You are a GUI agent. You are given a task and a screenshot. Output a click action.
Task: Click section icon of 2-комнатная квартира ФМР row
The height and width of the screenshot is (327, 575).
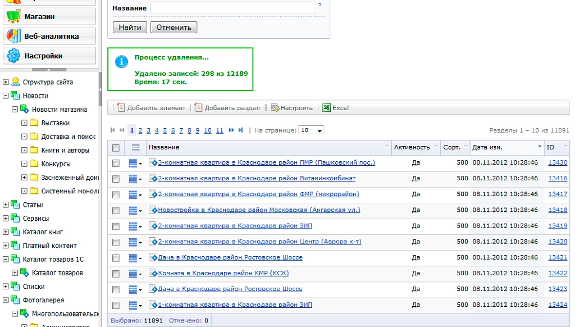[153, 194]
